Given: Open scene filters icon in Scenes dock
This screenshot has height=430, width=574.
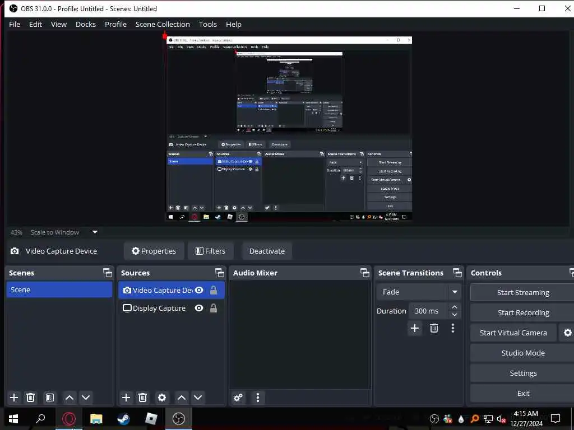Looking at the screenshot, I should tap(50, 398).
